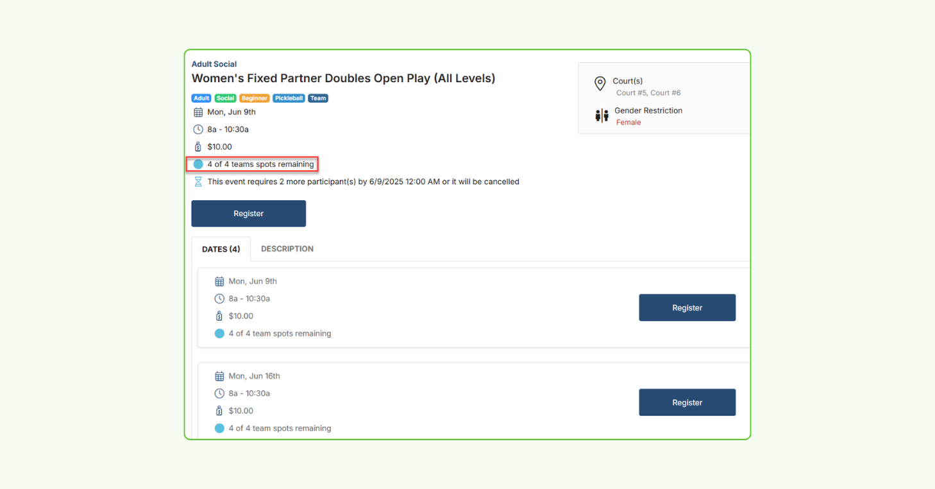
Task: Click the 'Court(s)' label
Action: coord(628,81)
